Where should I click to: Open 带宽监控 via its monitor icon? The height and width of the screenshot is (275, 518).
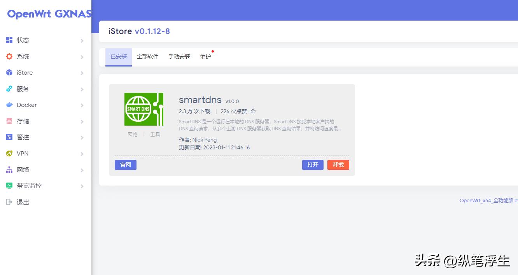[9, 186]
